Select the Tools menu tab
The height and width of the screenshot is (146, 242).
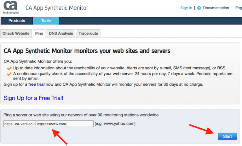[46, 21]
